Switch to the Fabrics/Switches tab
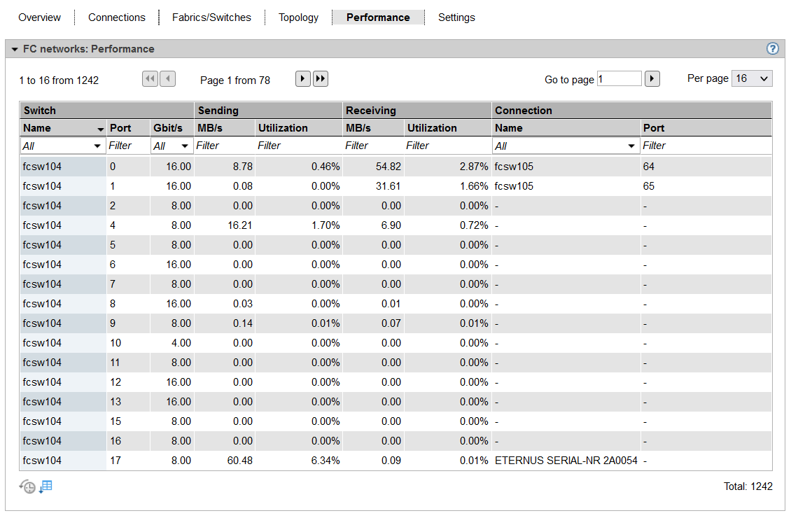The image size is (791, 518). pyautogui.click(x=211, y=17)
